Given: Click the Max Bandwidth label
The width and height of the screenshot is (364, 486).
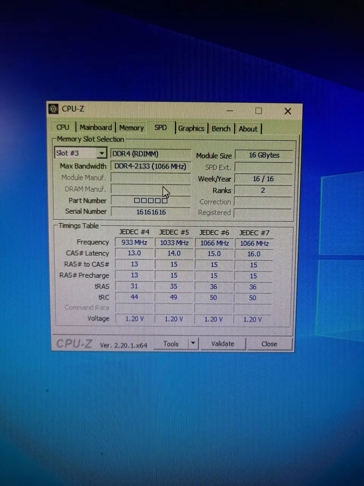Looking at the screenshot, I should [x=83, y=166].
